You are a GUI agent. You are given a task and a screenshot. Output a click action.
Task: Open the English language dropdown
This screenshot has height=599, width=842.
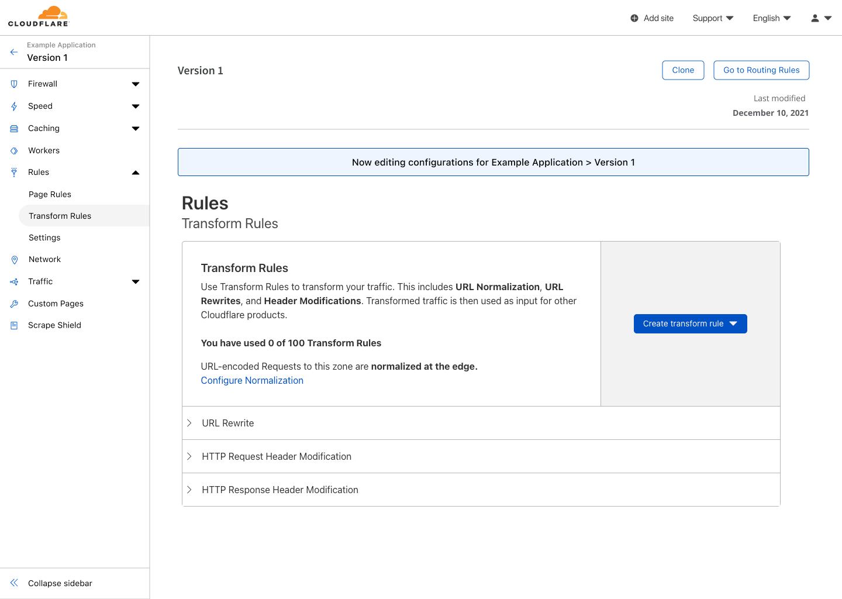tap(771, 18)
